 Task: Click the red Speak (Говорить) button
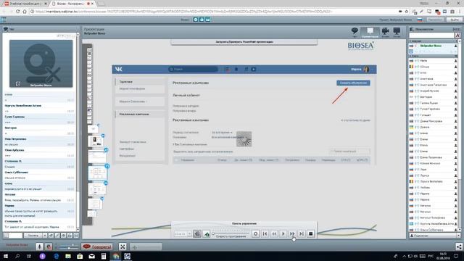pyautogui.click(x=97, y=246)
